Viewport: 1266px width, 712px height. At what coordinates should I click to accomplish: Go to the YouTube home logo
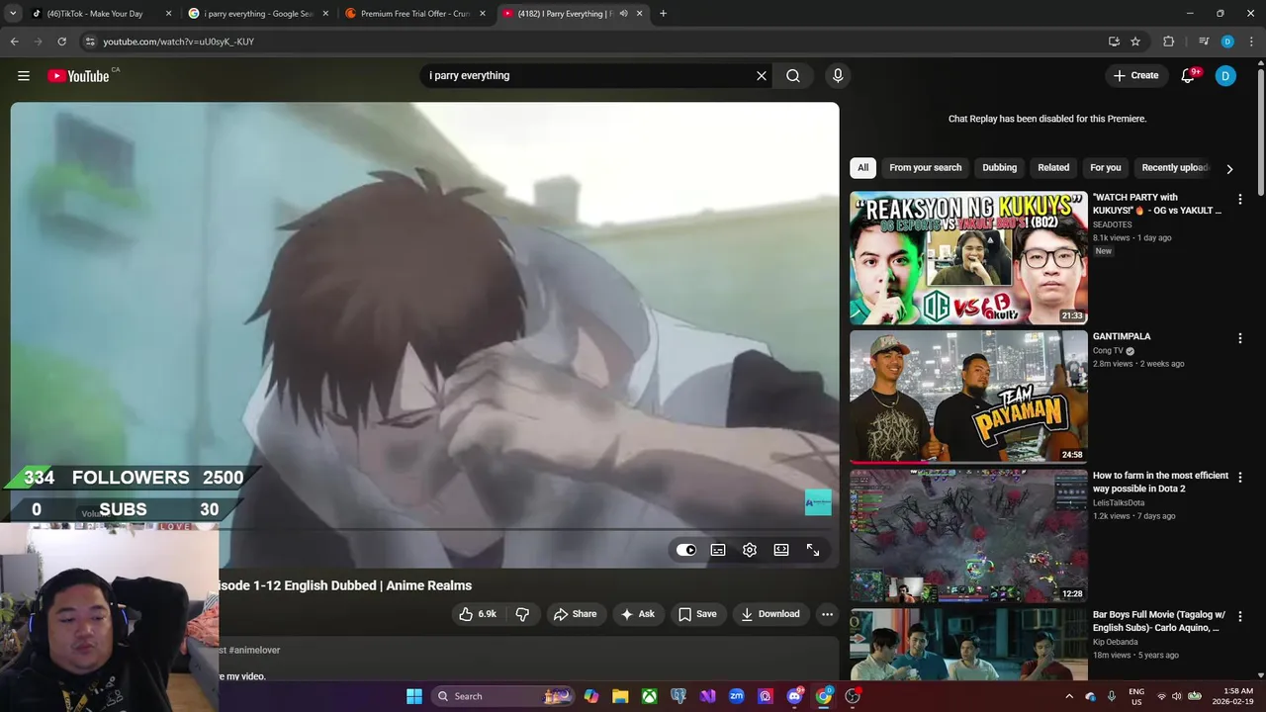click(78, 76)
